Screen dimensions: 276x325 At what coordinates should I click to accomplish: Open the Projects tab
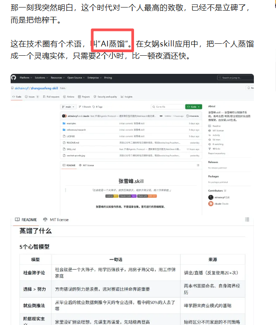point(84,97)
